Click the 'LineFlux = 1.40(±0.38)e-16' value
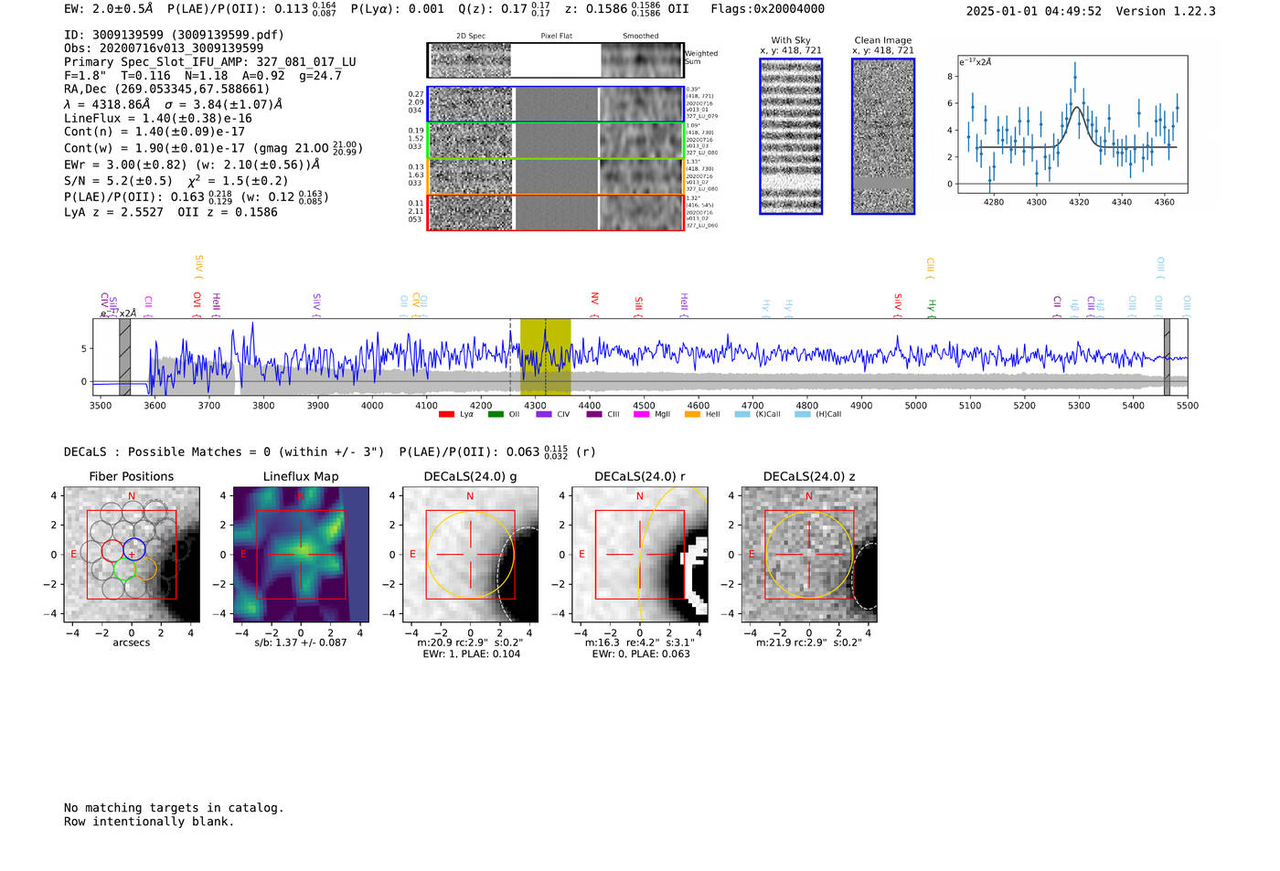This screenshot has width=1280, height=871. point(158,118)
